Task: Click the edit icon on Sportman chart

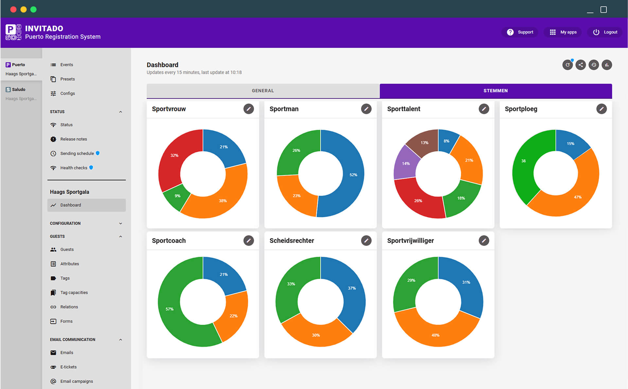Action: pos(366,109)
